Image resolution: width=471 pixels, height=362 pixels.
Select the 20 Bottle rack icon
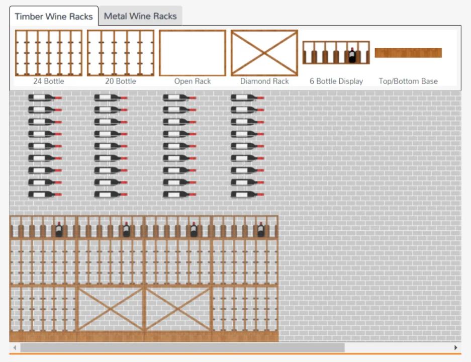click(120, 53)
